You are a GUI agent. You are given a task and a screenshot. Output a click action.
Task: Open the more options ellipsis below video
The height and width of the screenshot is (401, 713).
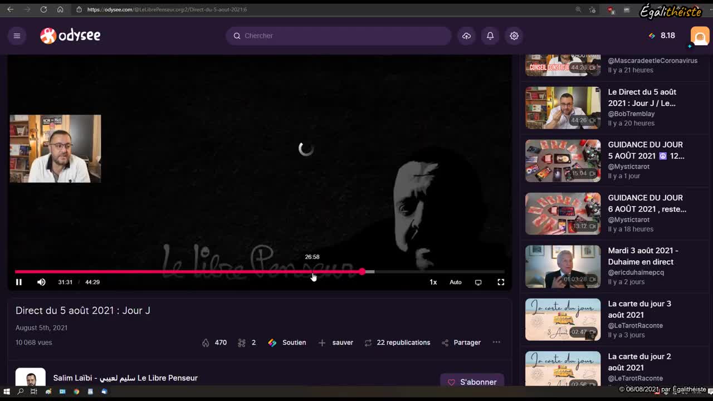point(496,343)
